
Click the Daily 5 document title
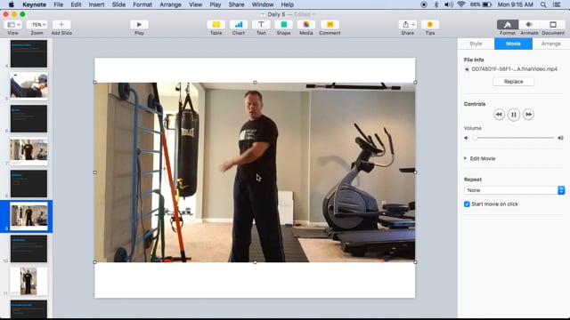pos(276,14)
